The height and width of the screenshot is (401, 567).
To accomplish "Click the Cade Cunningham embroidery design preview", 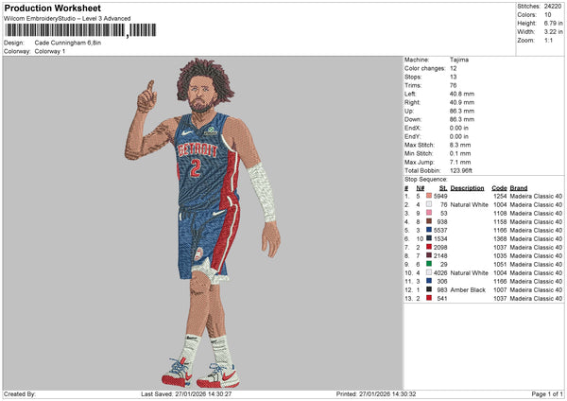I will [x=201, y=222].
